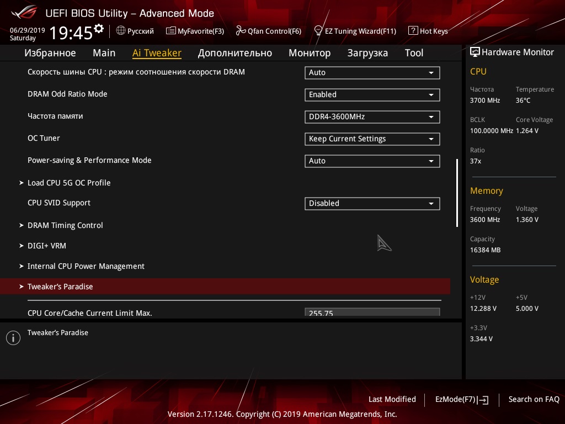Screen dimensions: 565x424
Task: Expand Load CPU 5G OC Profile
Action: [69, 183]
